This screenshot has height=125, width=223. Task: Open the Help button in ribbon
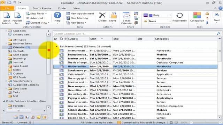[57, 18]
